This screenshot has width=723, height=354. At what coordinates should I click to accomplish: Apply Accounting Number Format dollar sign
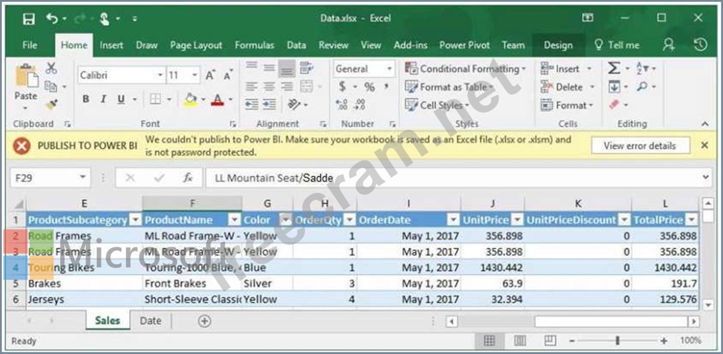pyautogui.click(x=342, y=87)
